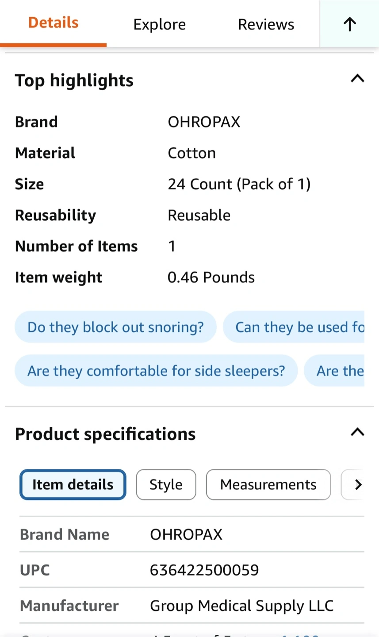Collapse the Product specifications section
This screenshot has width=379, height=637.
click(357, 432)
